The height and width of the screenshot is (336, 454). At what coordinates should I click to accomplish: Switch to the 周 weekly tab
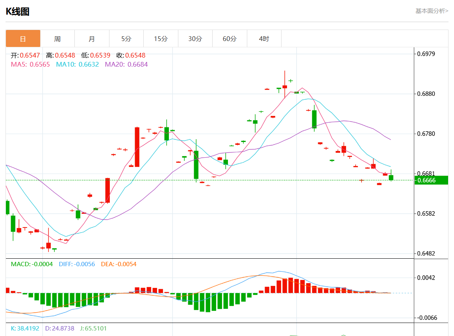[57, 39]
